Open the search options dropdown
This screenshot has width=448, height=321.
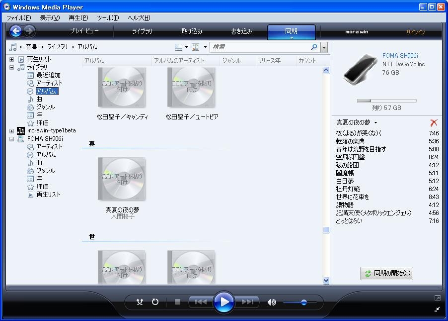click(x=324, y=47)
